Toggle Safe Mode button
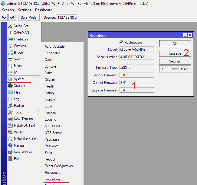This screenshot has height=185, width=197. click(x=28, y=18)
